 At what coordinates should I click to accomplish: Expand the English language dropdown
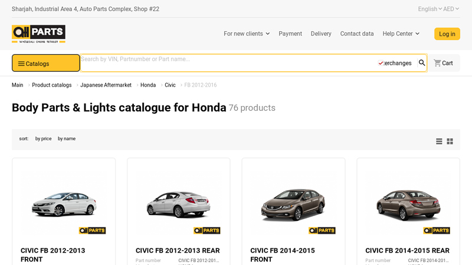(x=430, y=9)
